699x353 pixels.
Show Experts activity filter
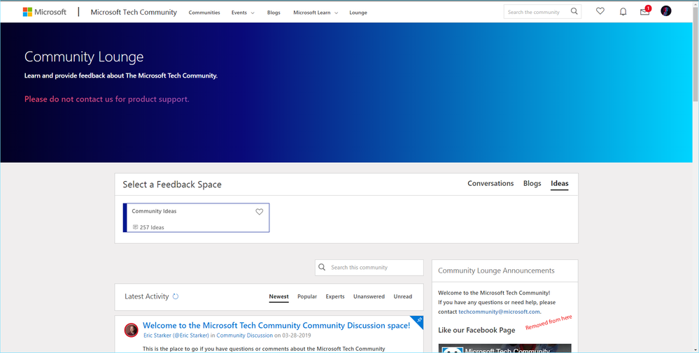pos(334,296)
